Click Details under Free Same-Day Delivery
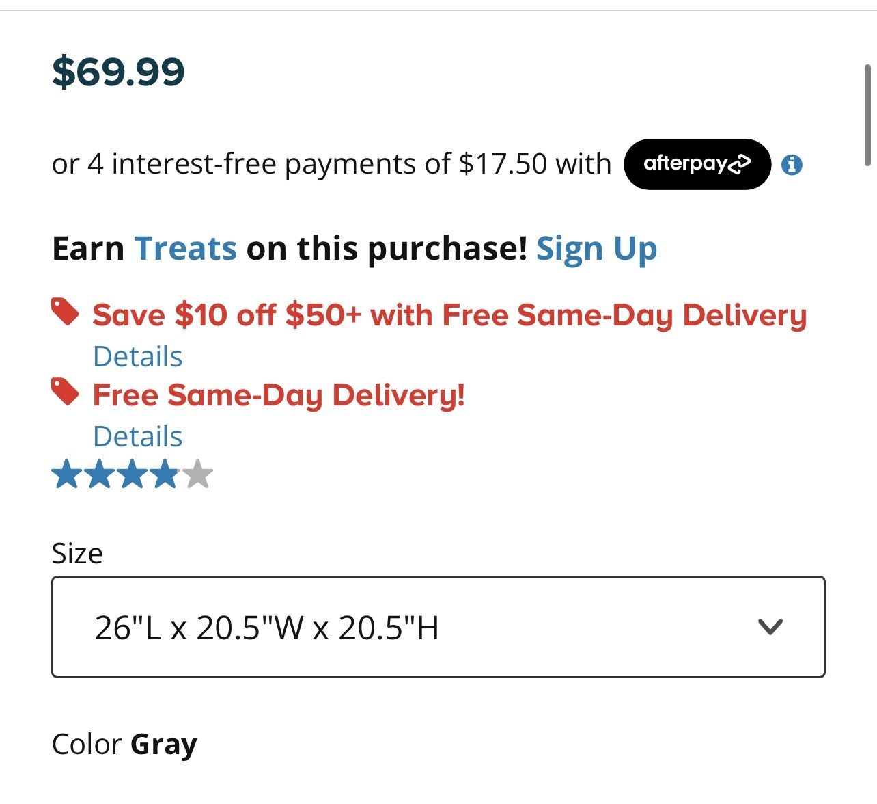 click(137, 435)
